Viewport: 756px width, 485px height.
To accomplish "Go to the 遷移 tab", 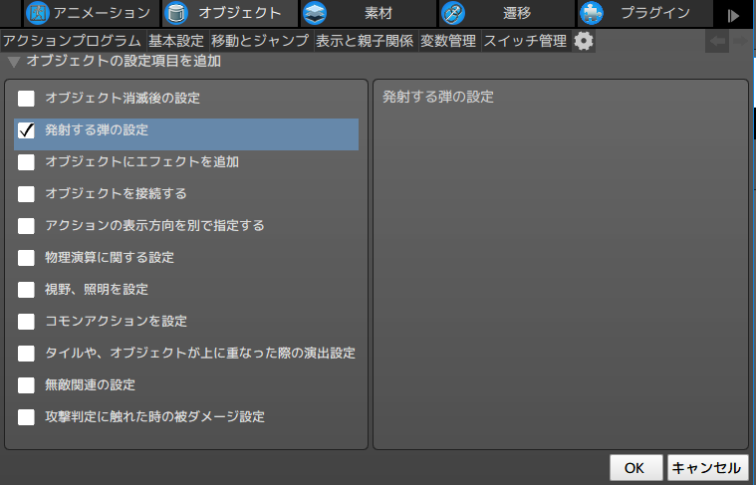I will (x=507, y=13).
